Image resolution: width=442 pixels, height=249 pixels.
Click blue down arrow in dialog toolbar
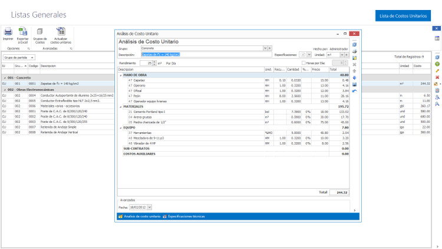point(354,77)
